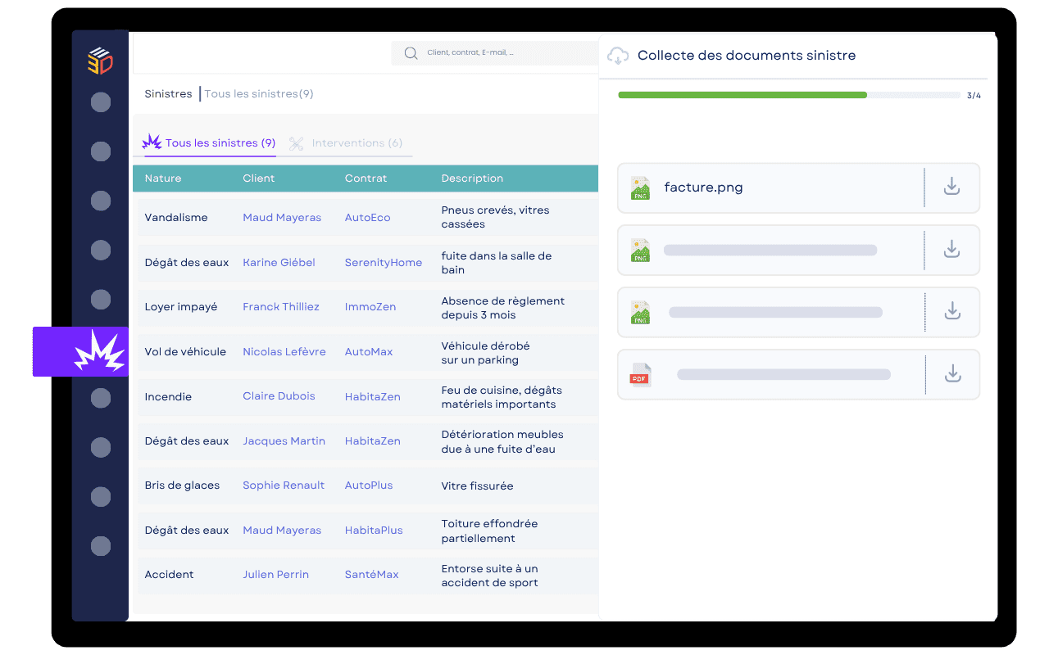Click the search magnifier icon
Image resolution: width=1049 pixels, height=655 pixels.
[410, 52]
